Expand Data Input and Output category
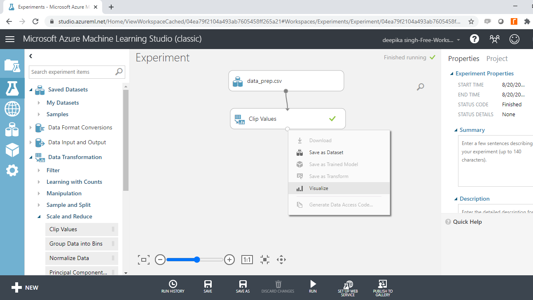533x300 pixels. [30, 142]
